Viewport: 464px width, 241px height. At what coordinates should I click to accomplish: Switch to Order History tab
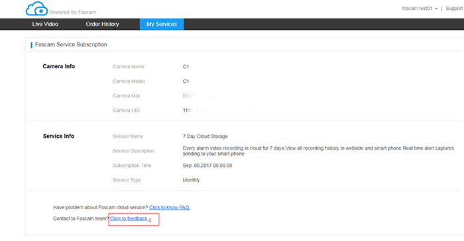pos(102,24)
